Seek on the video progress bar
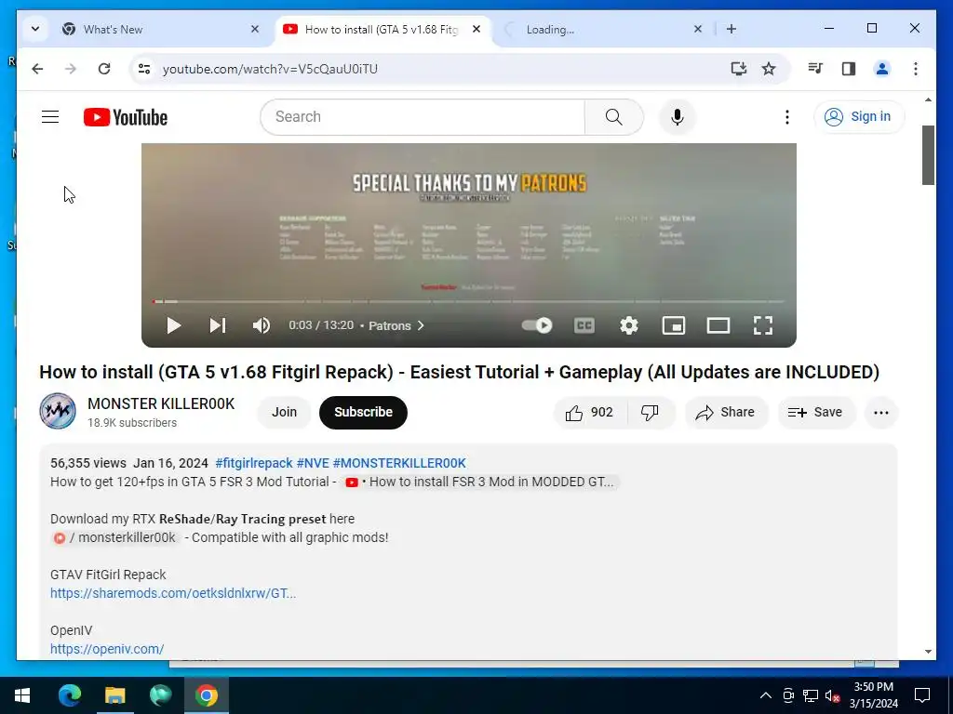This screenshot has height=714, width=953. coord(469,301)
